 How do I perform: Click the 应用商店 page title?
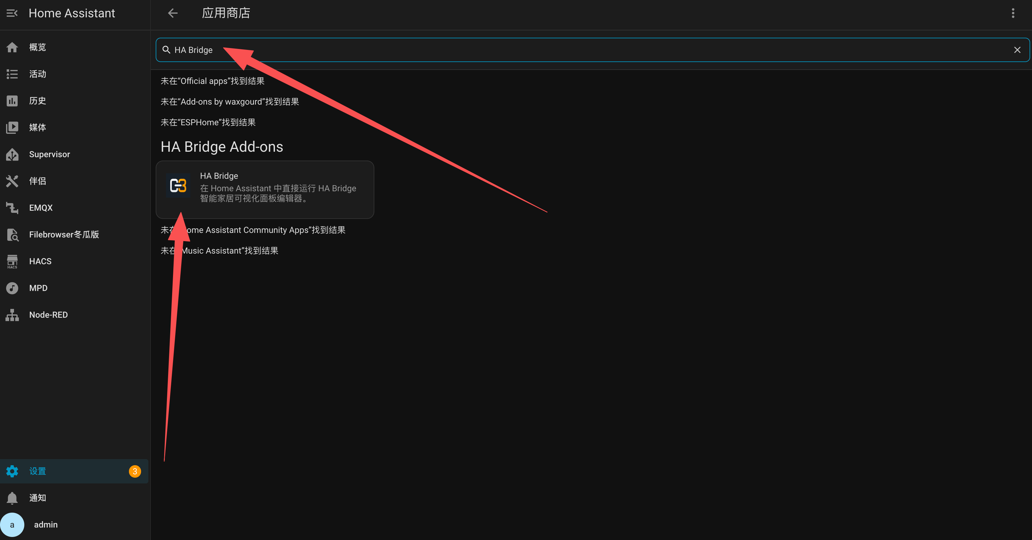tap(226, 13)
